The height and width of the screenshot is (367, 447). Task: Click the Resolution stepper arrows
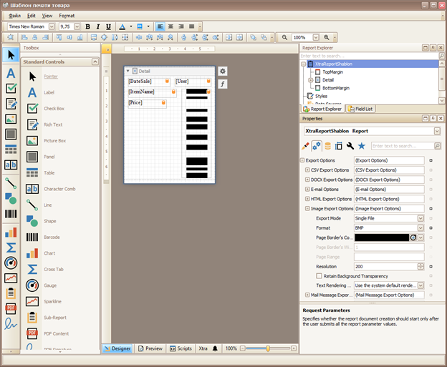coord(420,267)
